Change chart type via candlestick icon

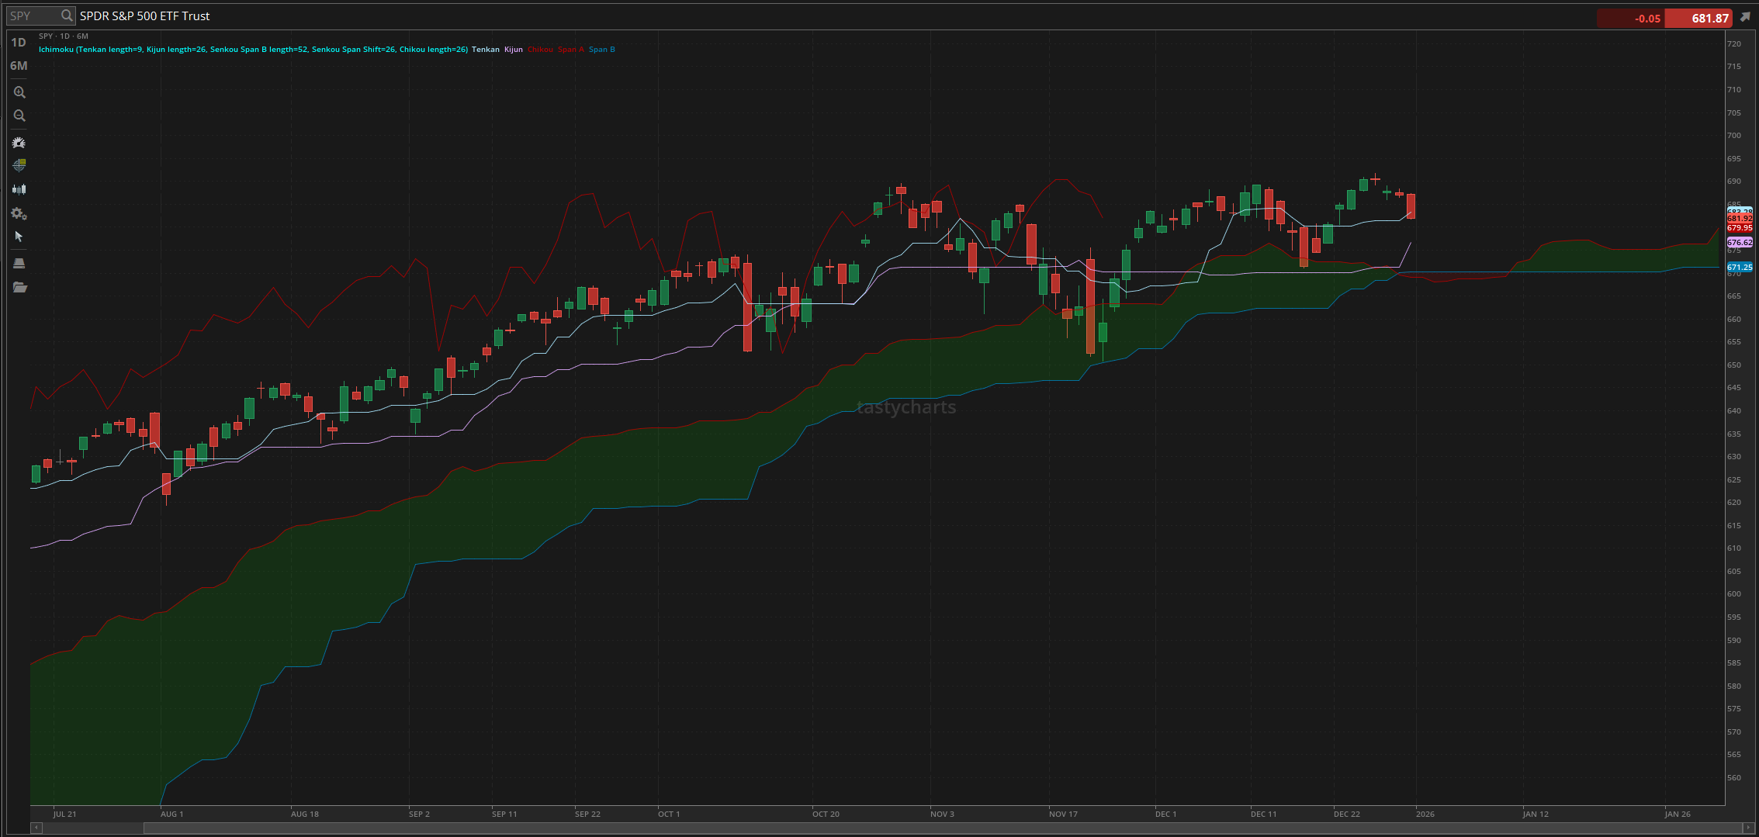pos(19,189)
